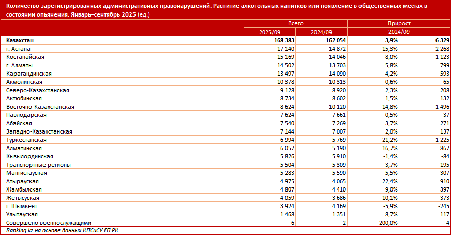Click the Карагандинская region name
This screenshot has height=235, width=451.
[28, 74]
